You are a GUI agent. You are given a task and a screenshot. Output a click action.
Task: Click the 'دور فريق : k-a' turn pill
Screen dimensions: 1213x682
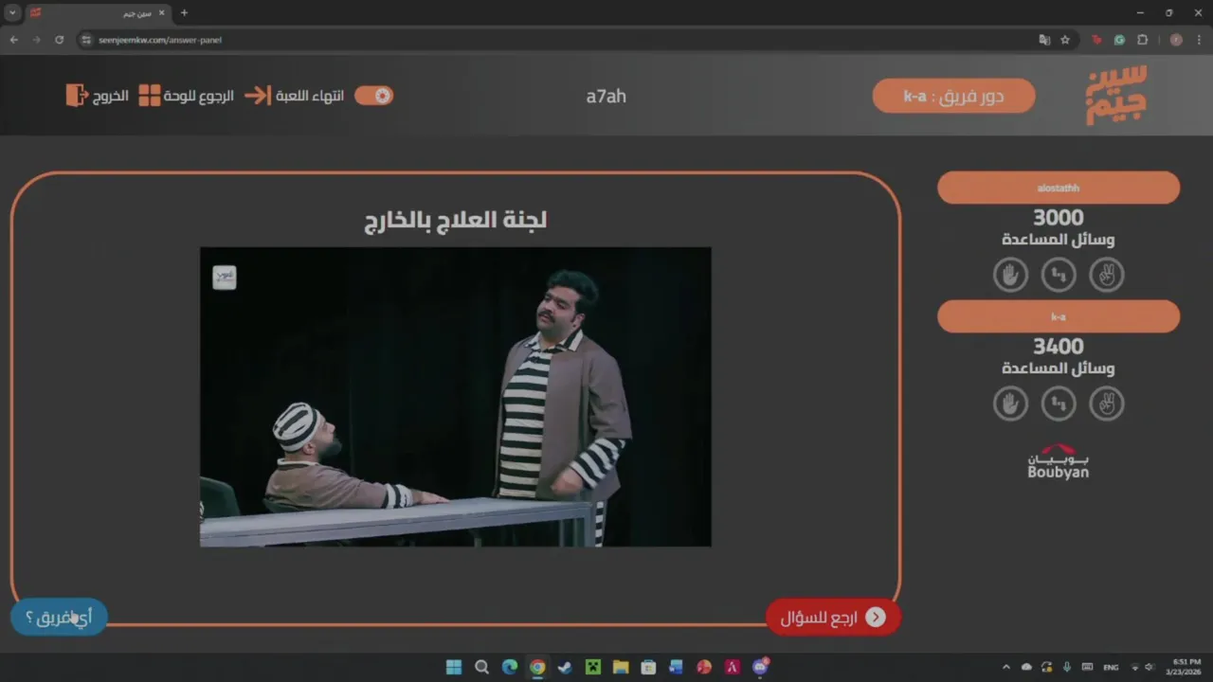tap(953, 96)
